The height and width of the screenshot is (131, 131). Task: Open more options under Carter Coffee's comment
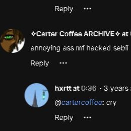coord(63,63)
